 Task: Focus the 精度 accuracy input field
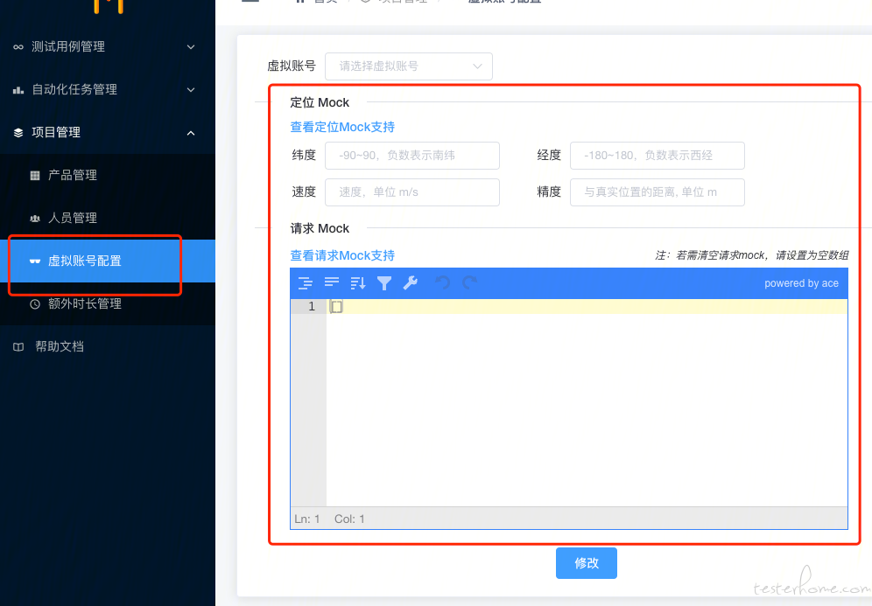[x=658, y=192]
